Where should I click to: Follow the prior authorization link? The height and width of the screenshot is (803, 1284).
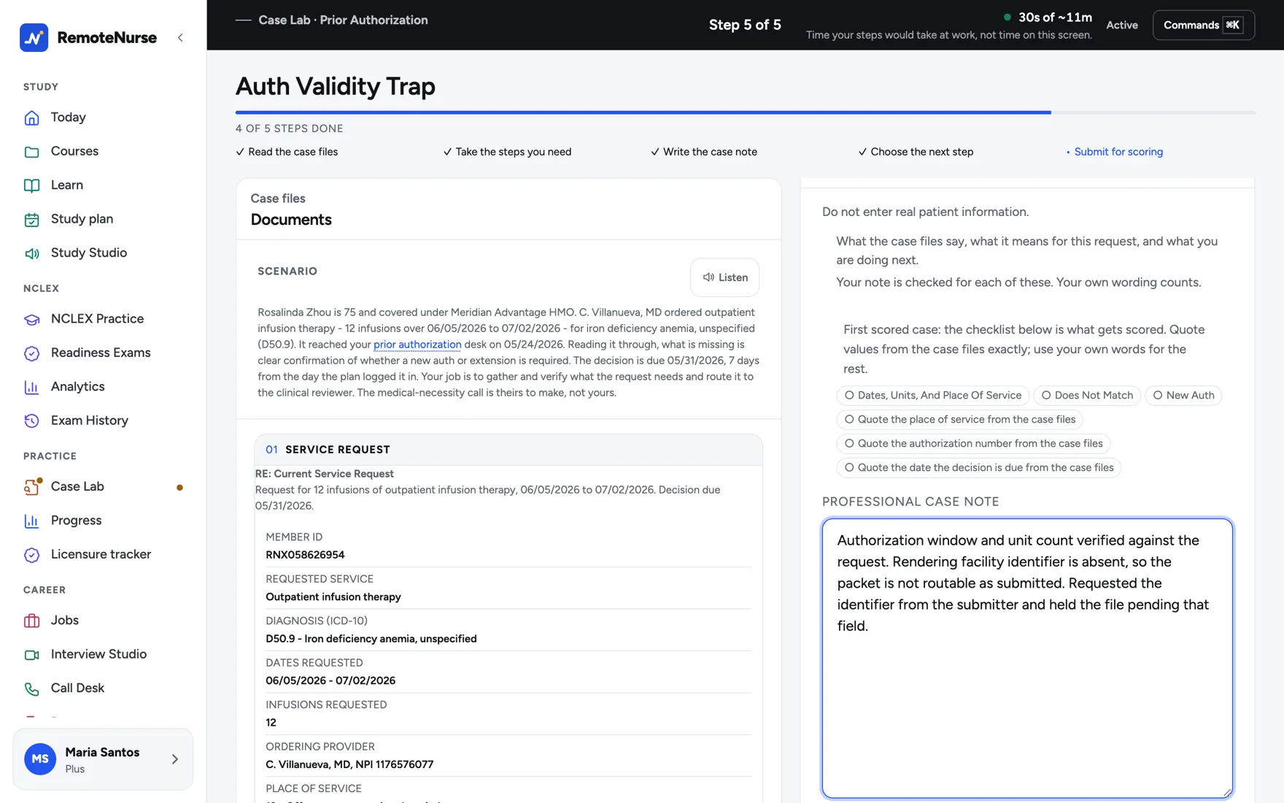417,345
